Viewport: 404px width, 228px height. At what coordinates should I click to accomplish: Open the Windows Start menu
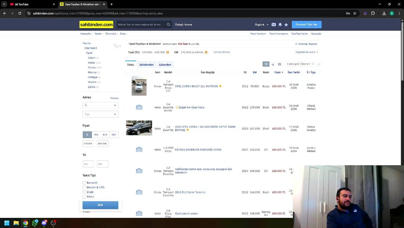click(x=7, y=223)
